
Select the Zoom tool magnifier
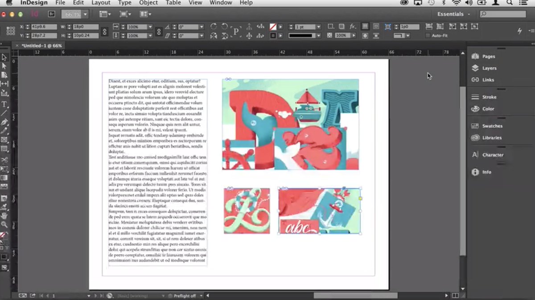[4, 224]
